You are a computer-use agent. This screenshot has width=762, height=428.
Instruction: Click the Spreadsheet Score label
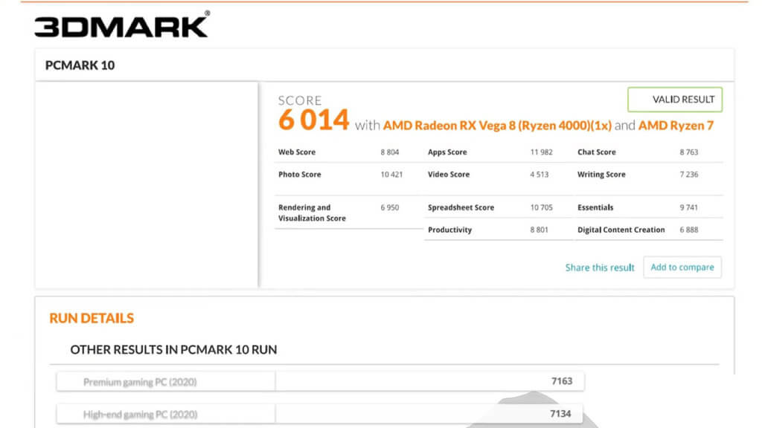tap(461, 207)
